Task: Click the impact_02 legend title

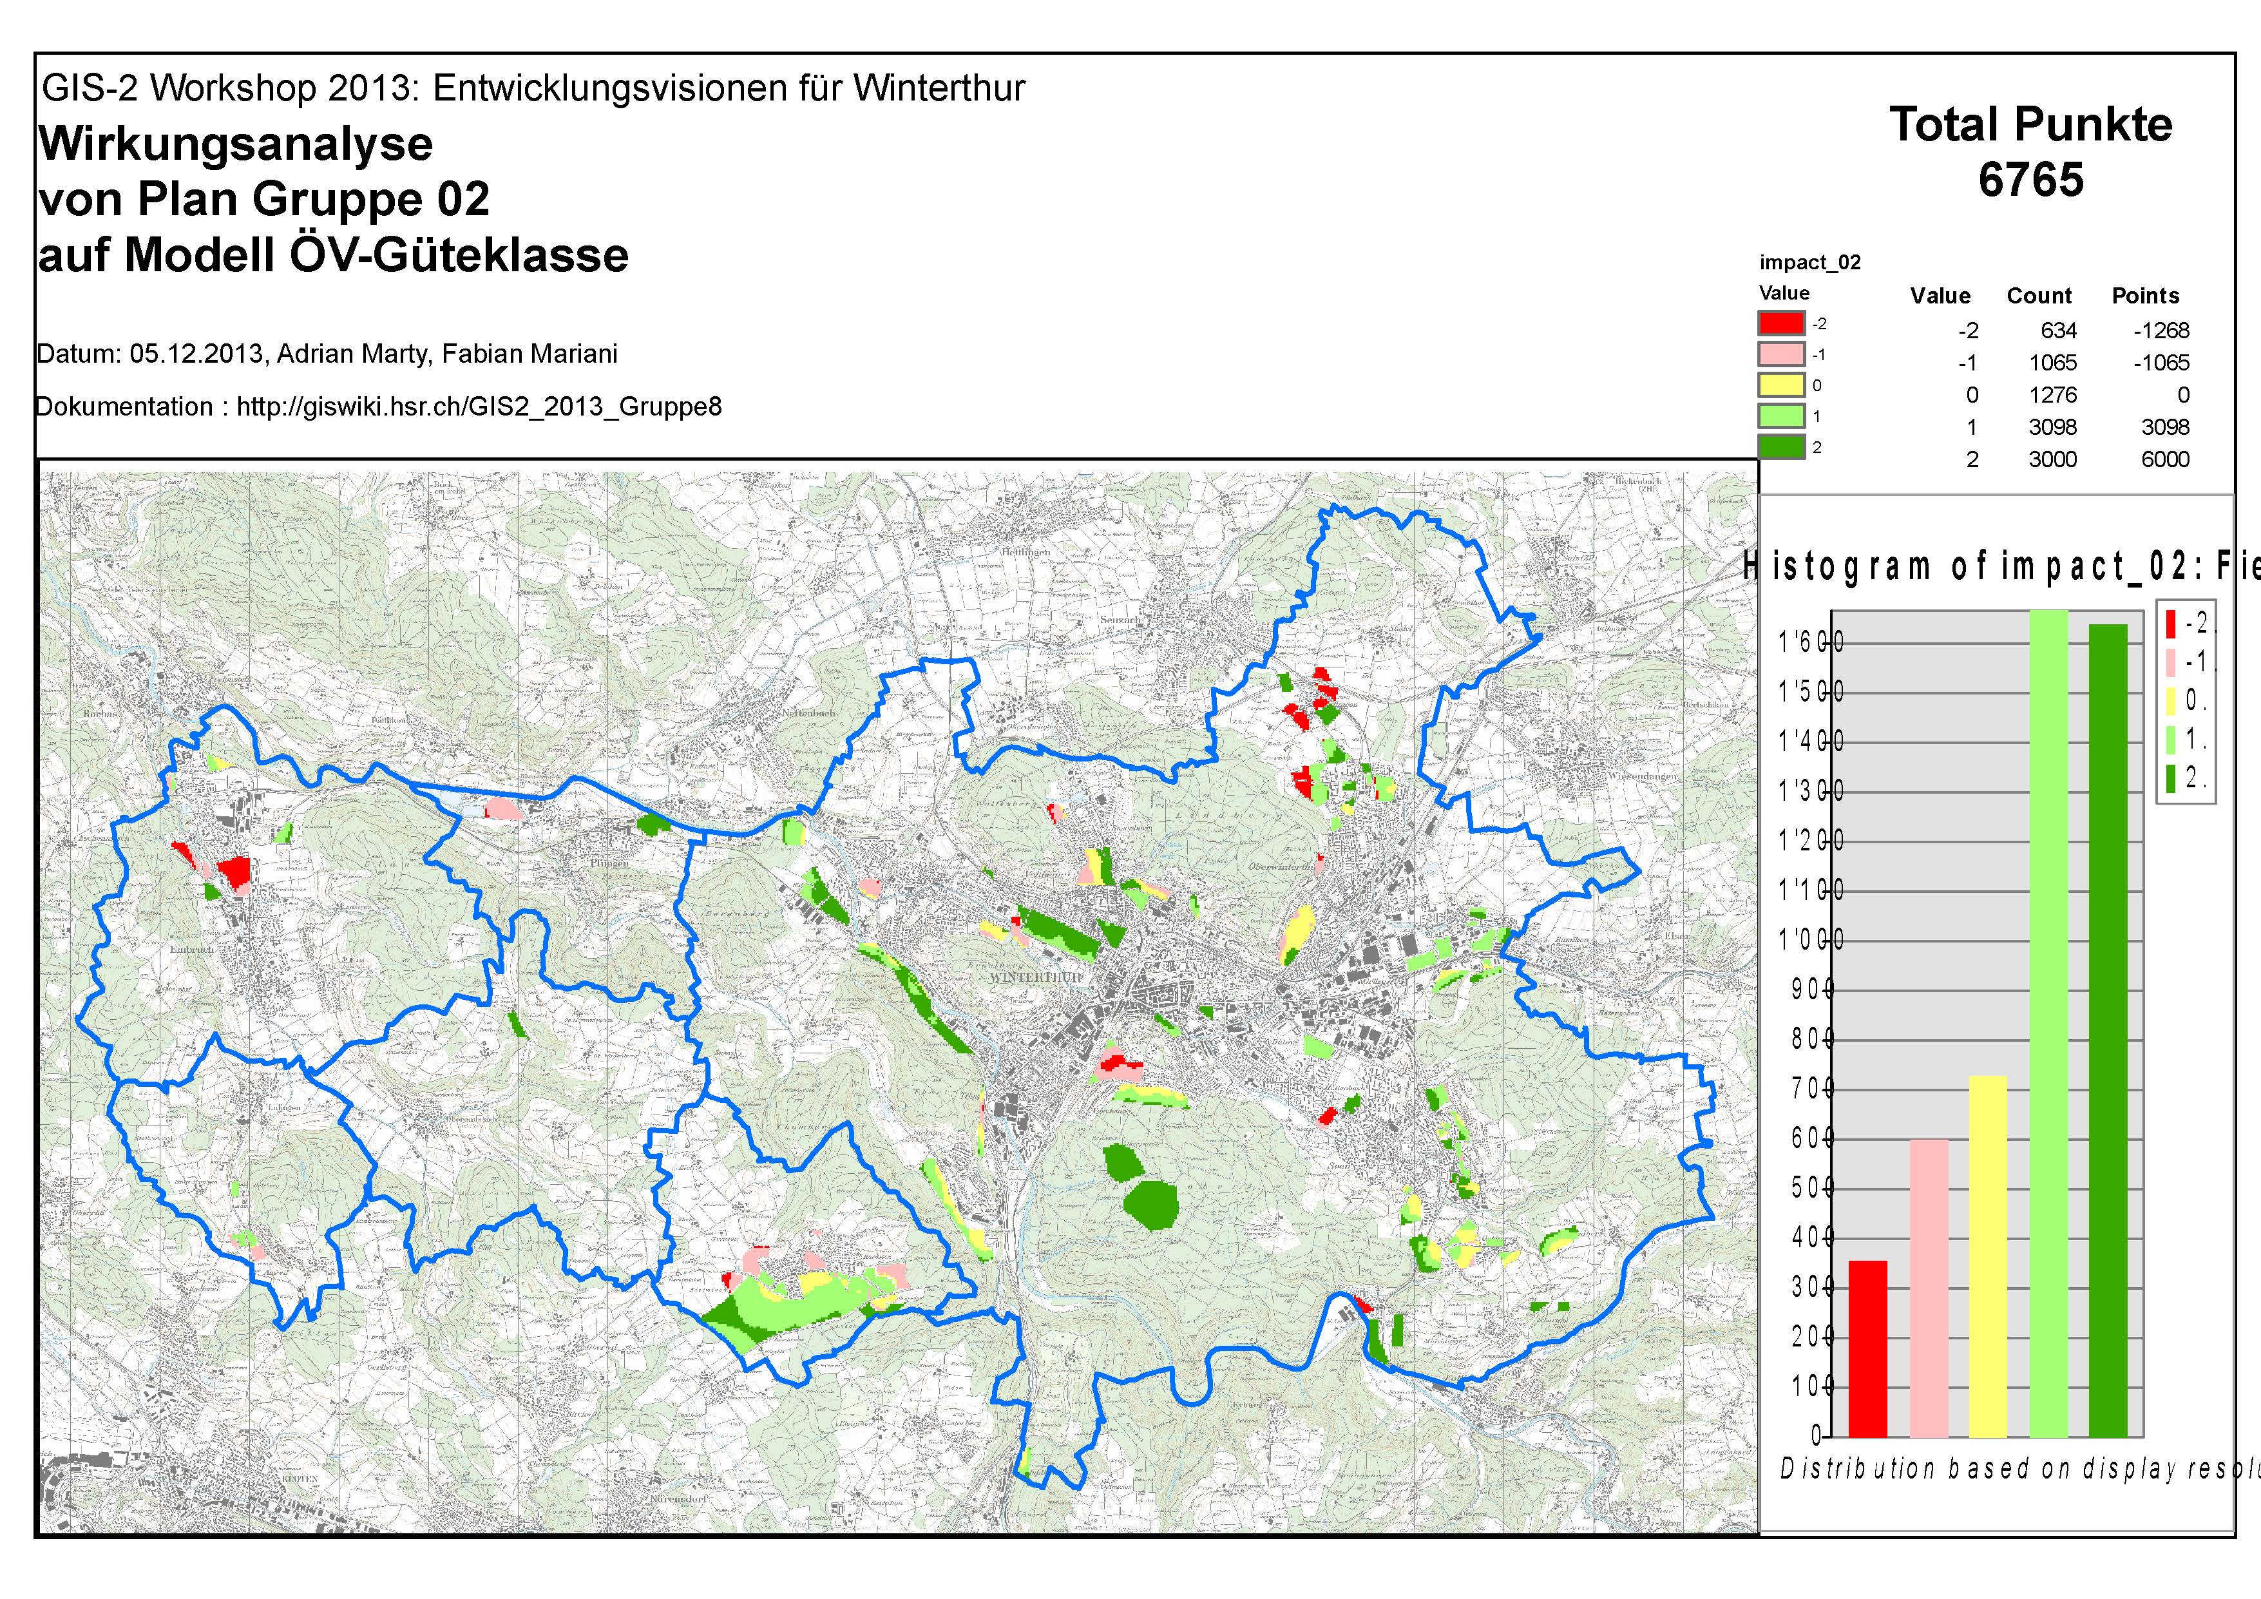Action: coord(1810,263)
